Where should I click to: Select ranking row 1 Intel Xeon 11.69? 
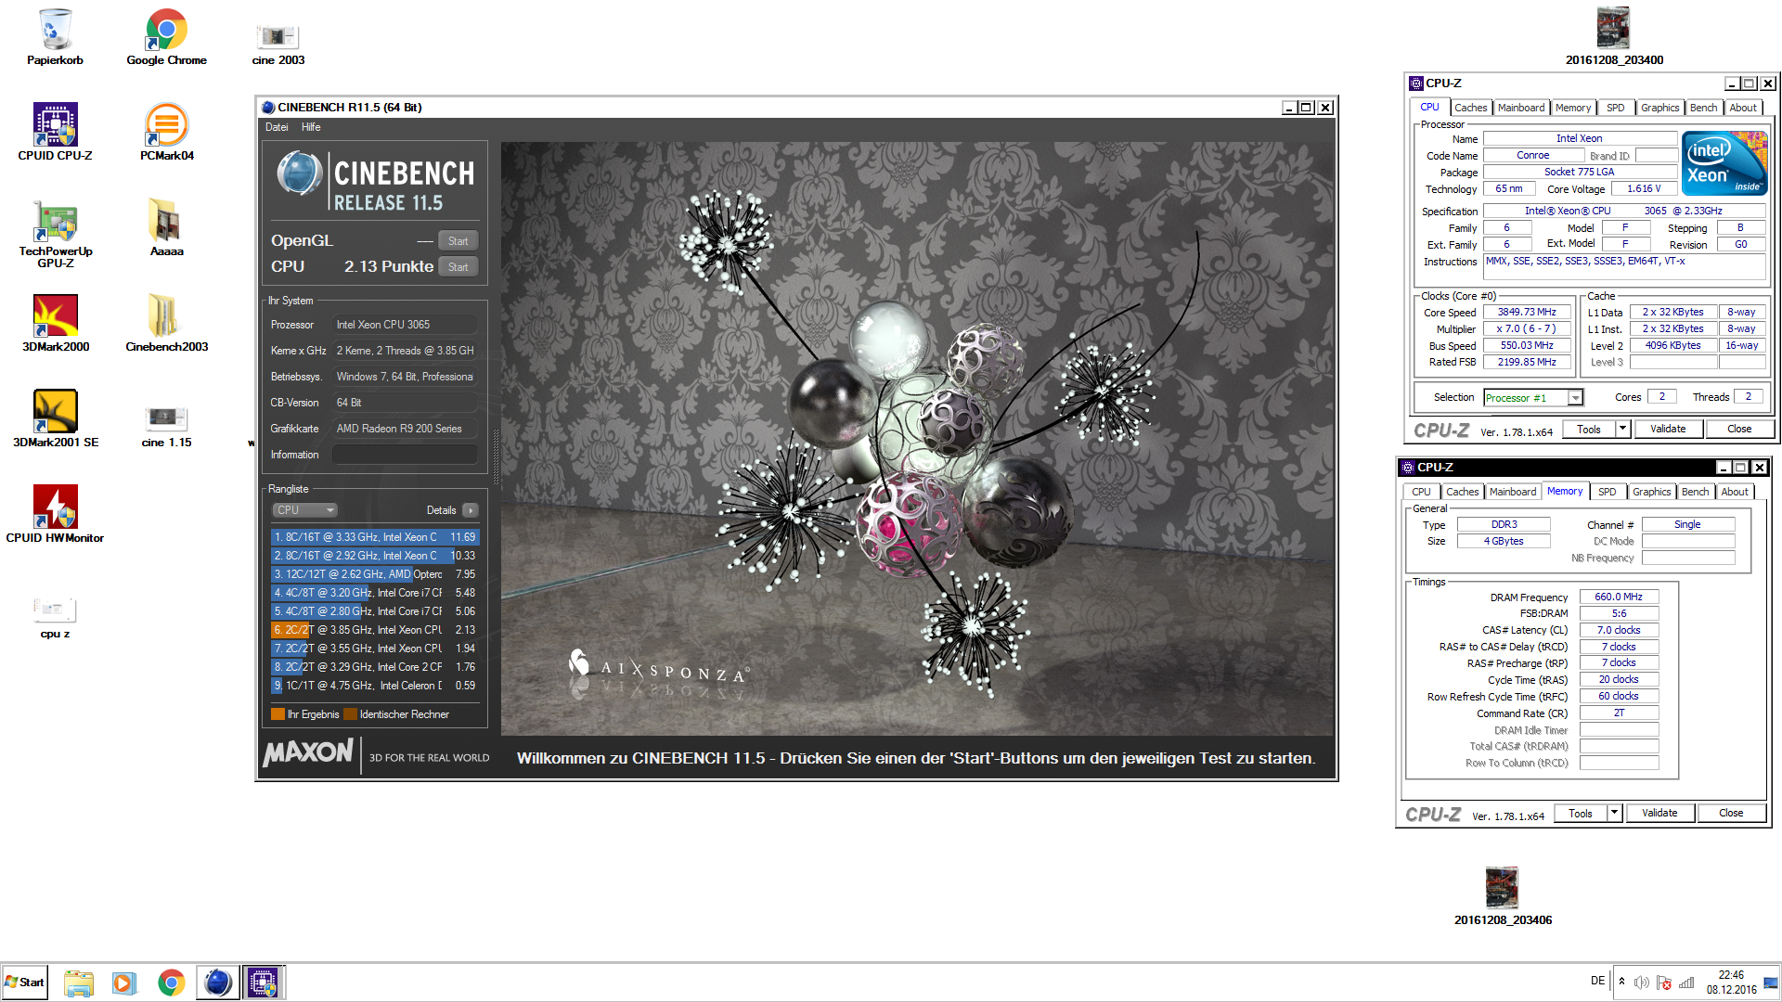(375, 537)
